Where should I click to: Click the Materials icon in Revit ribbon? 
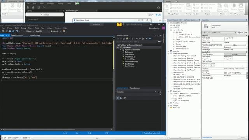12,7
